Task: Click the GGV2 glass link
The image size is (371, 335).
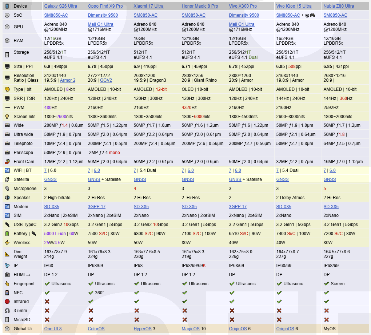Action: point(106,80)
